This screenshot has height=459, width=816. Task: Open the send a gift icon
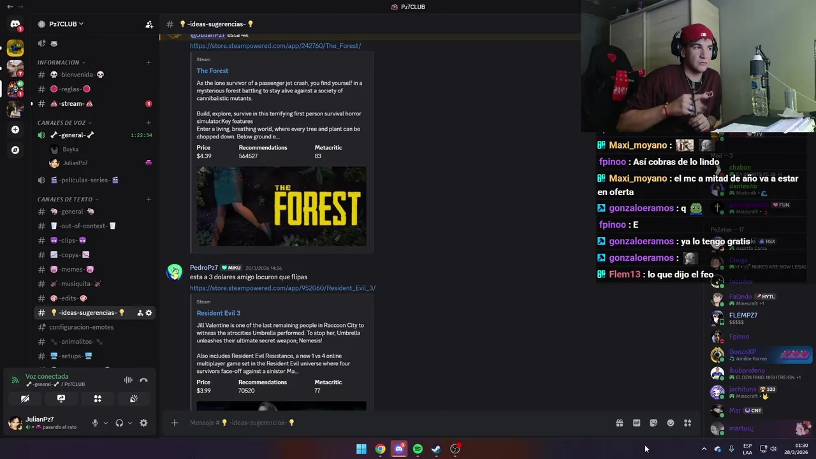click(x=619, y=423)
